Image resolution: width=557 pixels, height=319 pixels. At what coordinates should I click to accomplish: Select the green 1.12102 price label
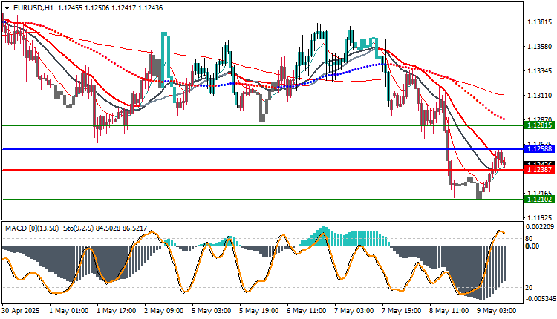539,200
